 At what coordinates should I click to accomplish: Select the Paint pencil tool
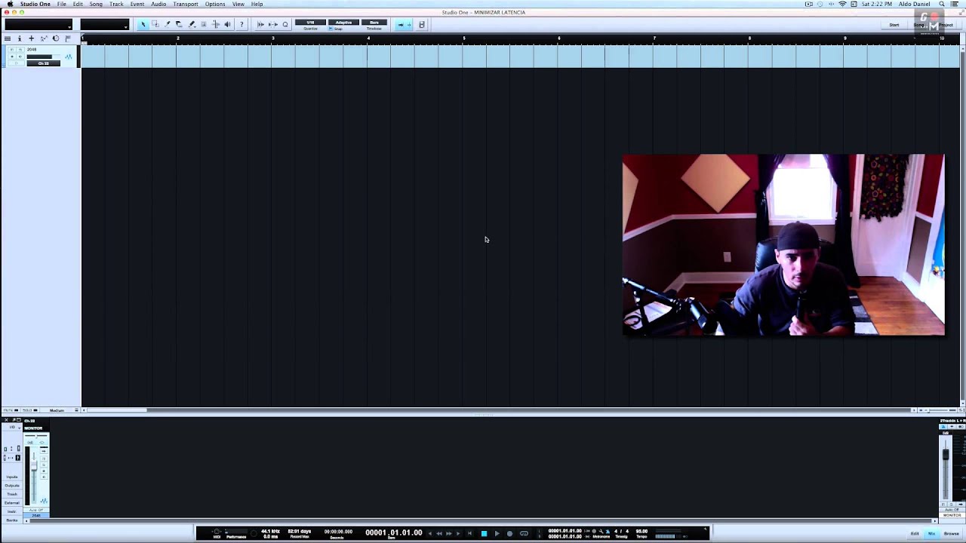click(x=192, y=24)
